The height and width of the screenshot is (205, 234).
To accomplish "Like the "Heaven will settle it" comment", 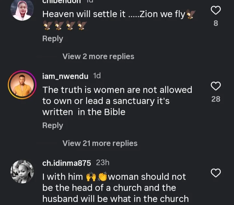I will point(216,11).
